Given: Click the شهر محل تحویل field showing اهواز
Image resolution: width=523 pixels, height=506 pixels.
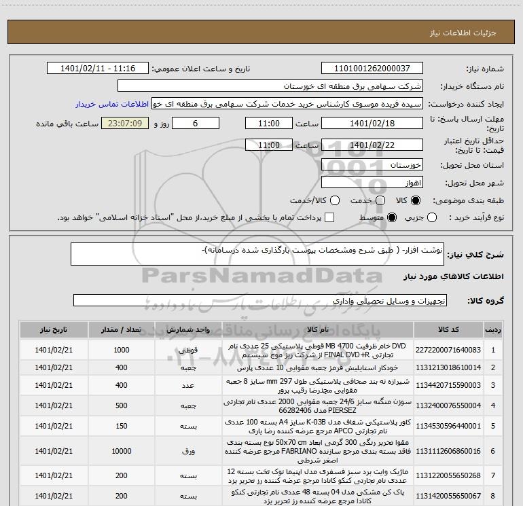Looking at the screenshot, I should (372, 183).
